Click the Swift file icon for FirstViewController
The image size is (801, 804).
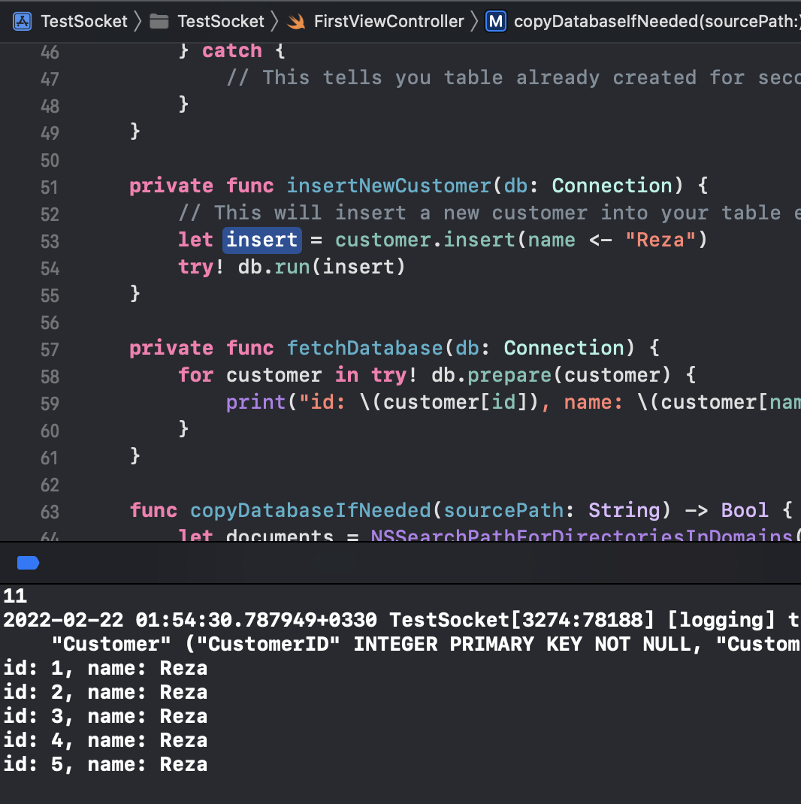pos(296,22)
